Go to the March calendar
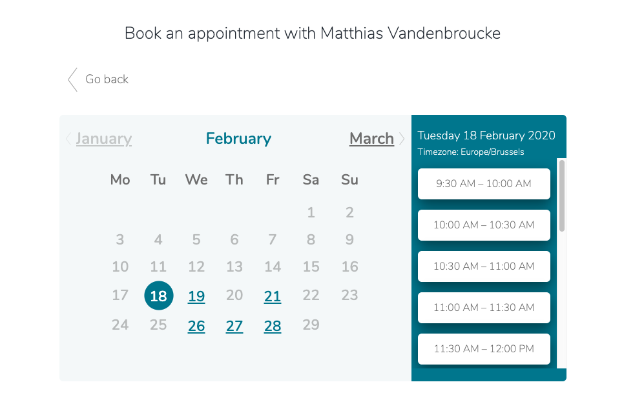644x411 pixels. (x=371, y=139)
